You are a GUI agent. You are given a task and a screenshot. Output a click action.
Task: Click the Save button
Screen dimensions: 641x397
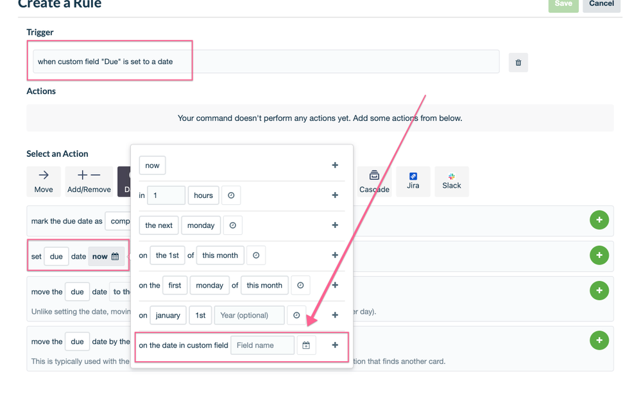(563, 4)
